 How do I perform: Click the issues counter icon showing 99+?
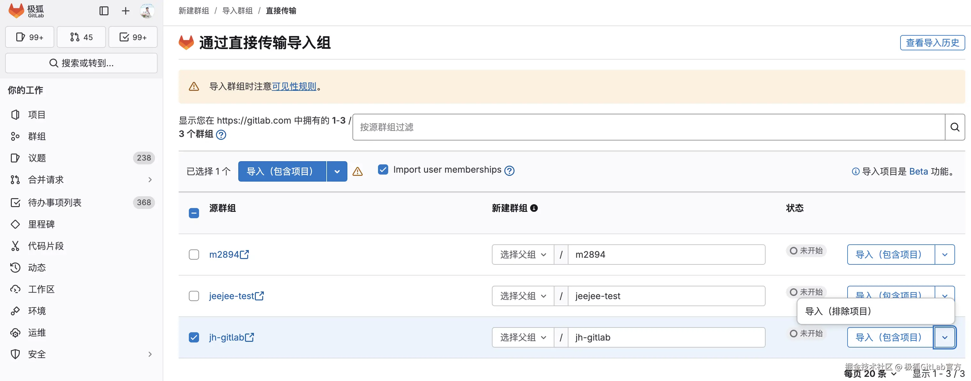pos(29,37)
